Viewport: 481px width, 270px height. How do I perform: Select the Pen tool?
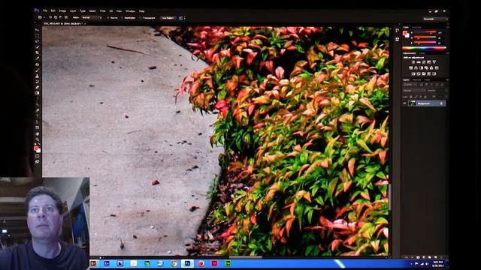(38, 110)
